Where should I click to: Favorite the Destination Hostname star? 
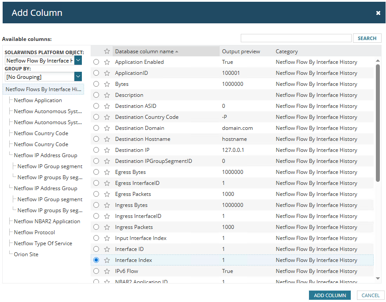point(107,139)
